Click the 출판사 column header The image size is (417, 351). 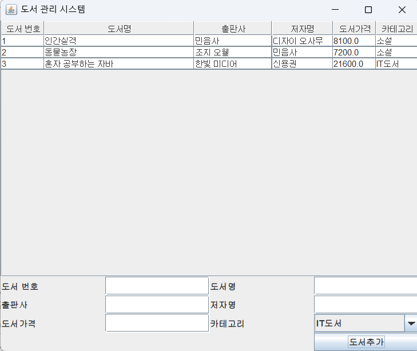pos(233,29)
